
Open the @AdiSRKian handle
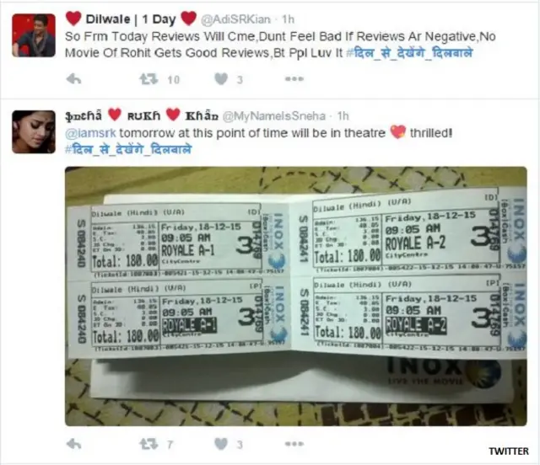pos(235,19)
